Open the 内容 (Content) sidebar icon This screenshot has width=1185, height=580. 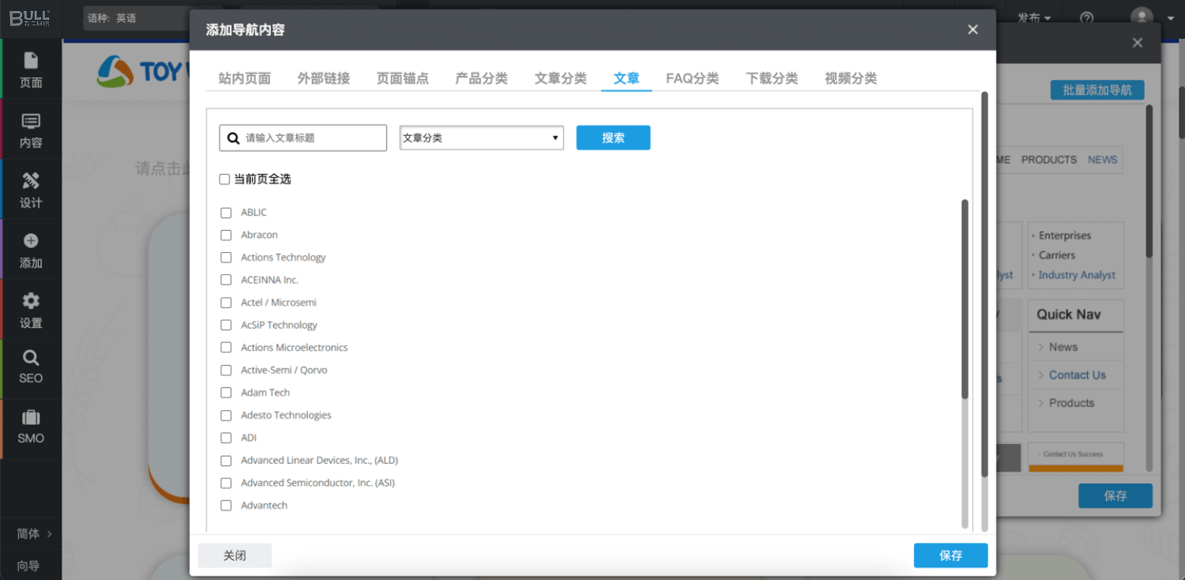click(31, 122)
